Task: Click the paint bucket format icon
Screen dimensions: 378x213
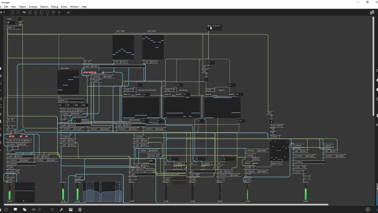Action: (68, 12)
